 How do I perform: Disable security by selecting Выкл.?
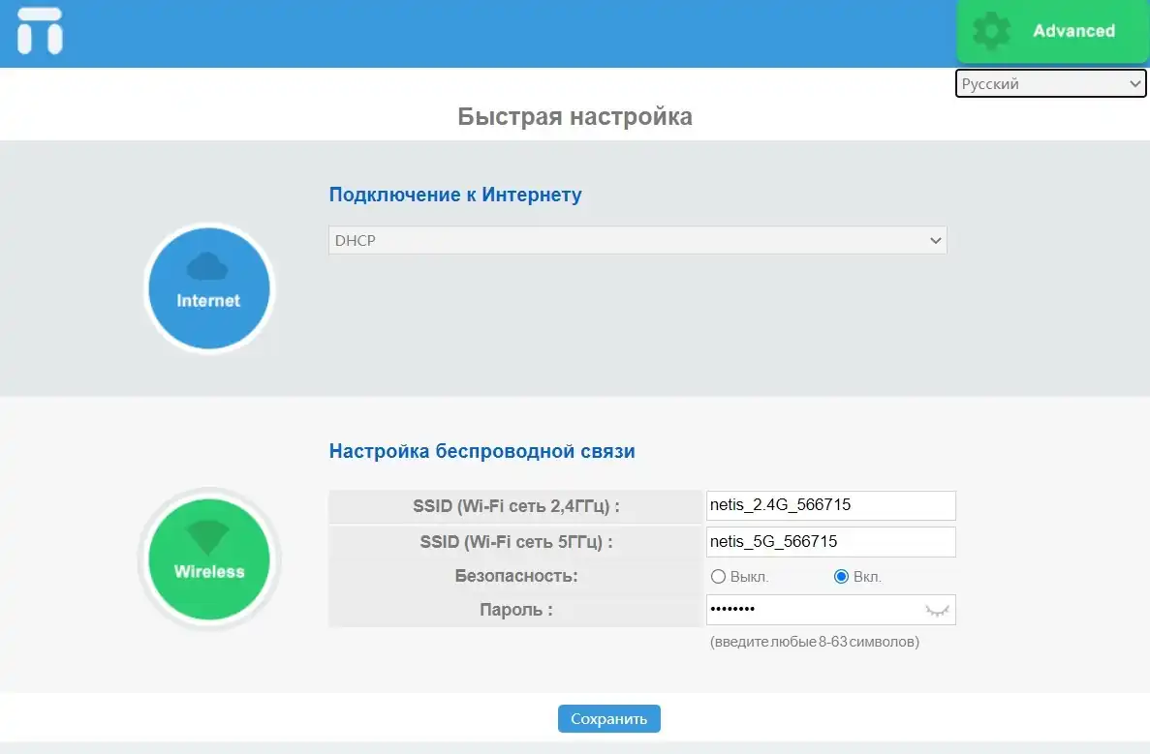click(718, 576)
